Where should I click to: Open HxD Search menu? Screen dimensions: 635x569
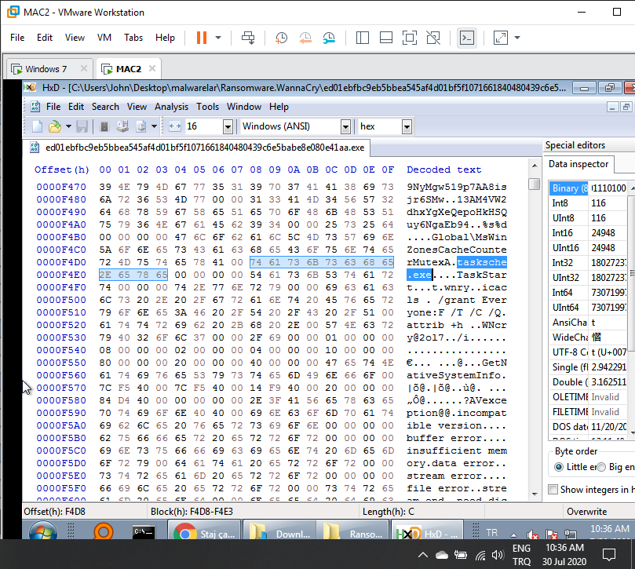pyautogui.click(x=105, y=107)
